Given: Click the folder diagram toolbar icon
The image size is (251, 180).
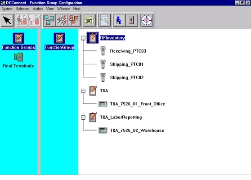Looking at the screenshot, I should pyautogui.click(x=89, y=20).
